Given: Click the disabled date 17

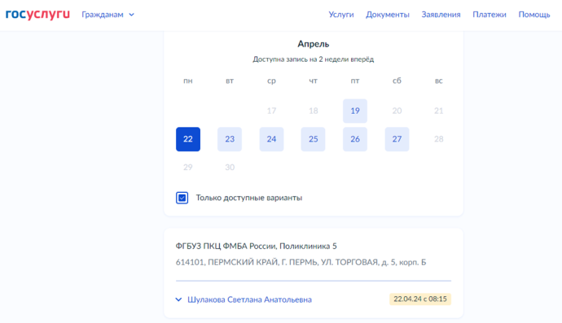Looking at the screenshot, I should 271,111.
